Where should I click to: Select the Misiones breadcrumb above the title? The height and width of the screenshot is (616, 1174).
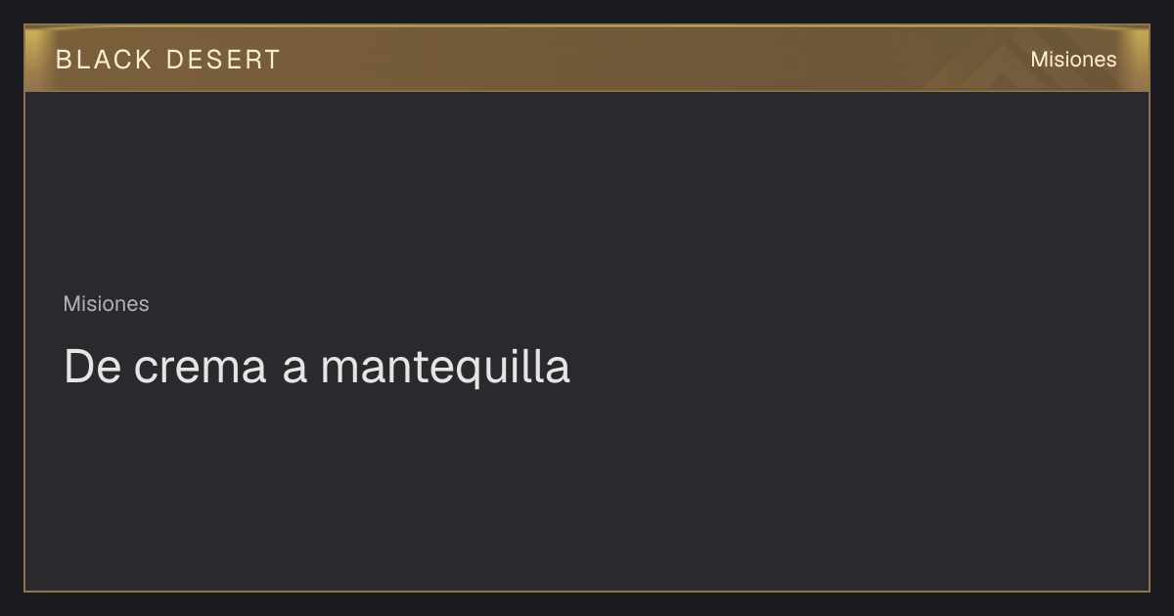106,304
